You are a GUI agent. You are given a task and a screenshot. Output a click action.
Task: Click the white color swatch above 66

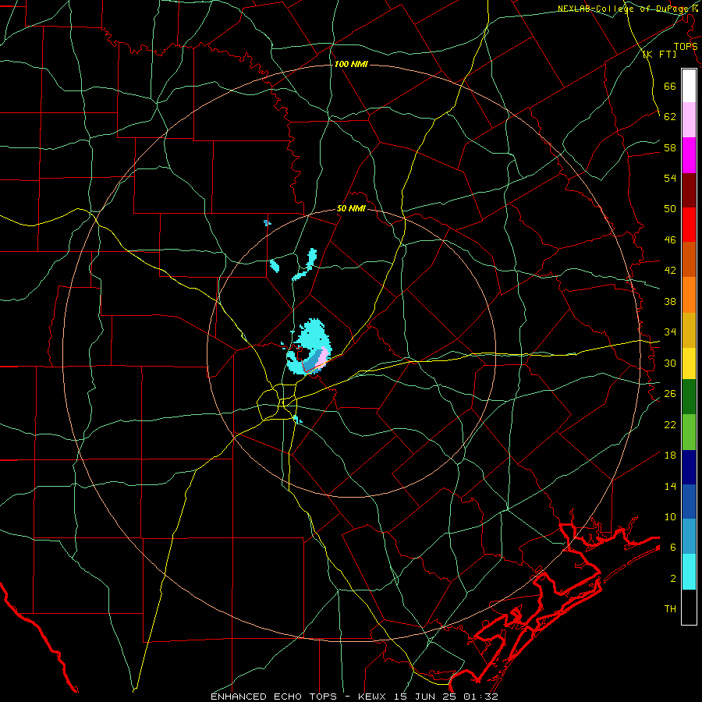[689, 86]
